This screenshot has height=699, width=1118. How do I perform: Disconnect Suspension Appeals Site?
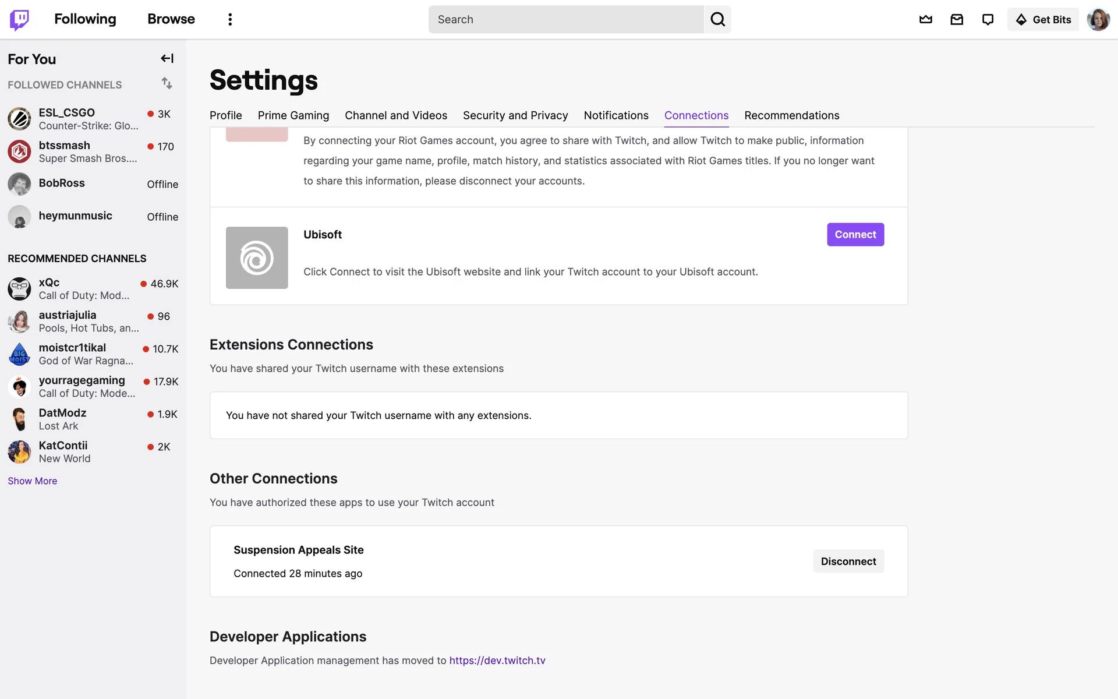848,562
